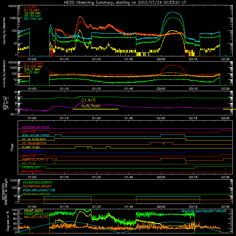Click the DECIMATION_WEIGHT legend label

[37, 186]
